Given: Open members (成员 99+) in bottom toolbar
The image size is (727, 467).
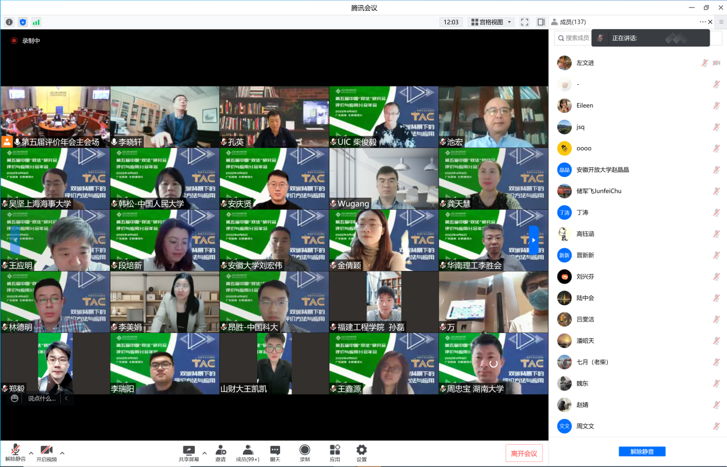Looking at the screenshot, I should tap(247, 453).
